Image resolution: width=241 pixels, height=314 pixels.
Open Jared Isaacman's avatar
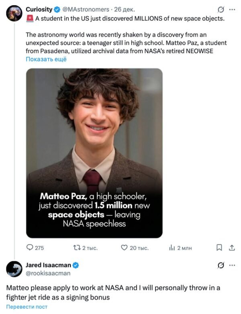pos(14,269)
